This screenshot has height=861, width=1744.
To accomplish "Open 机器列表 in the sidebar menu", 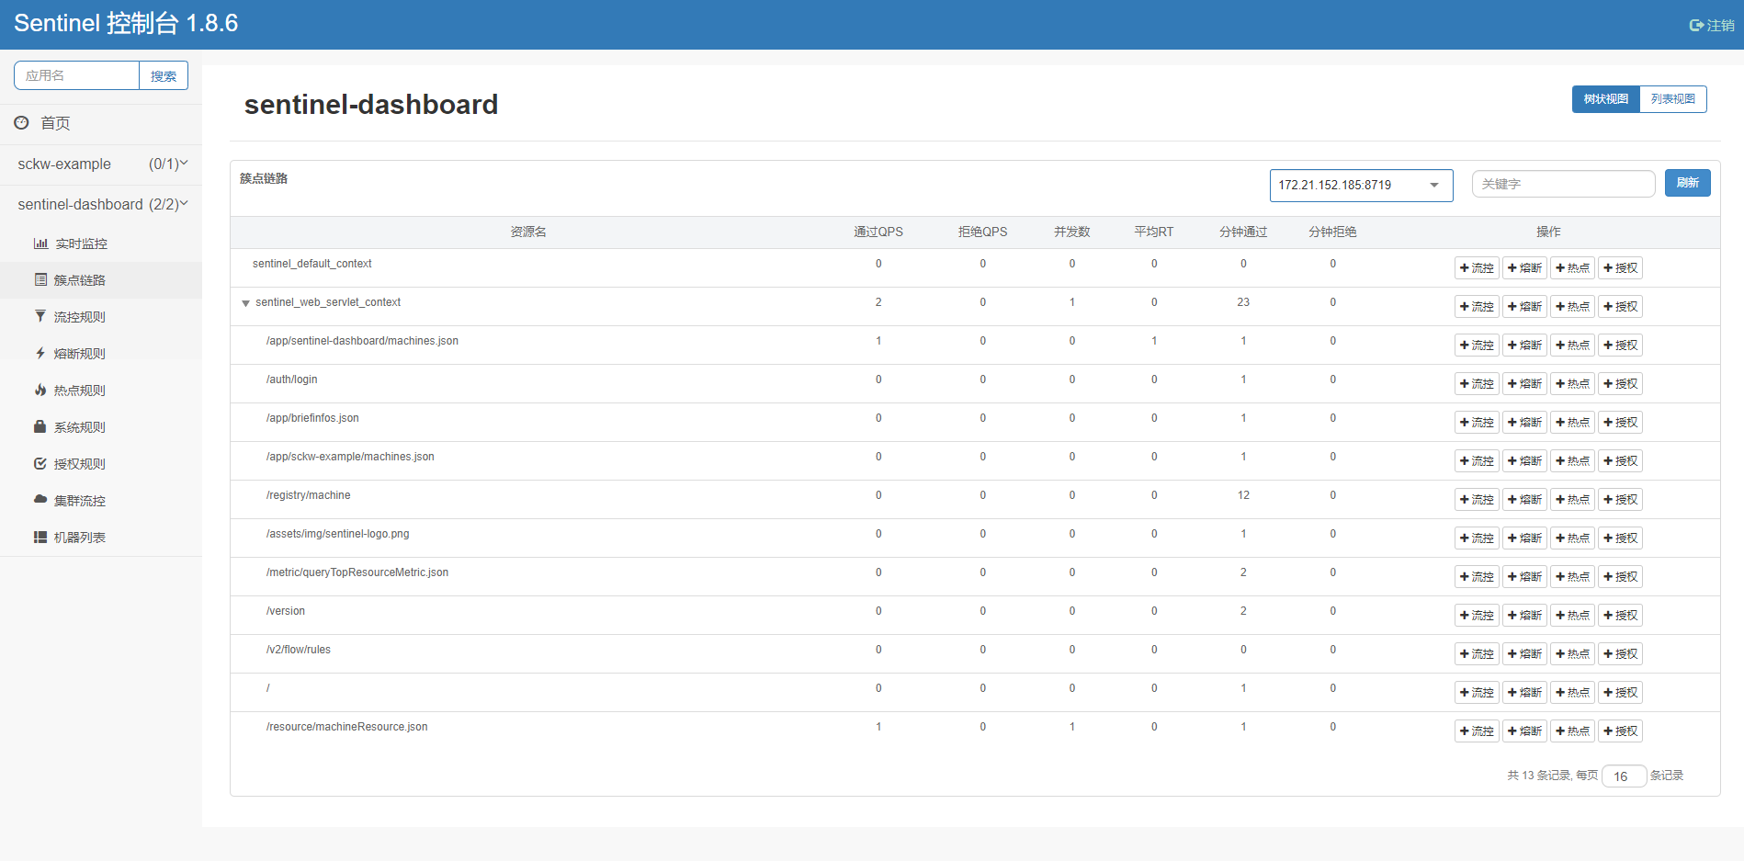I will (79, 538).
